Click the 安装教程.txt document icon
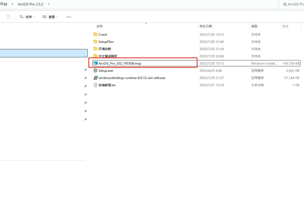Image resolution: width=304 pixels, height=199 pixels. [x=95, y=85]
